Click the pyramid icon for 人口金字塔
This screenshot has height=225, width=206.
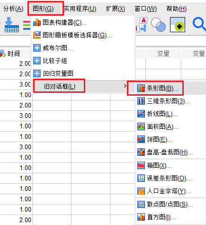[141, 191]
